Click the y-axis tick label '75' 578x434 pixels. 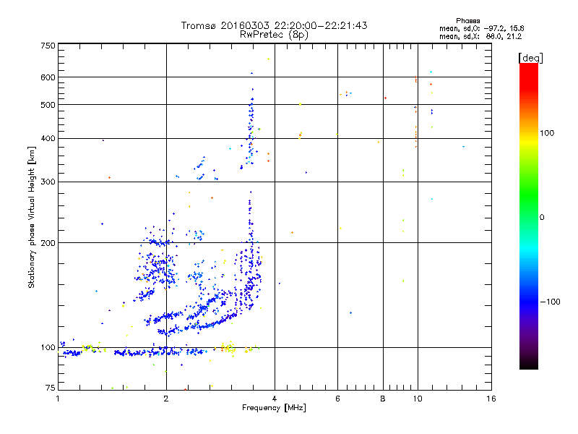click(51, 388)
